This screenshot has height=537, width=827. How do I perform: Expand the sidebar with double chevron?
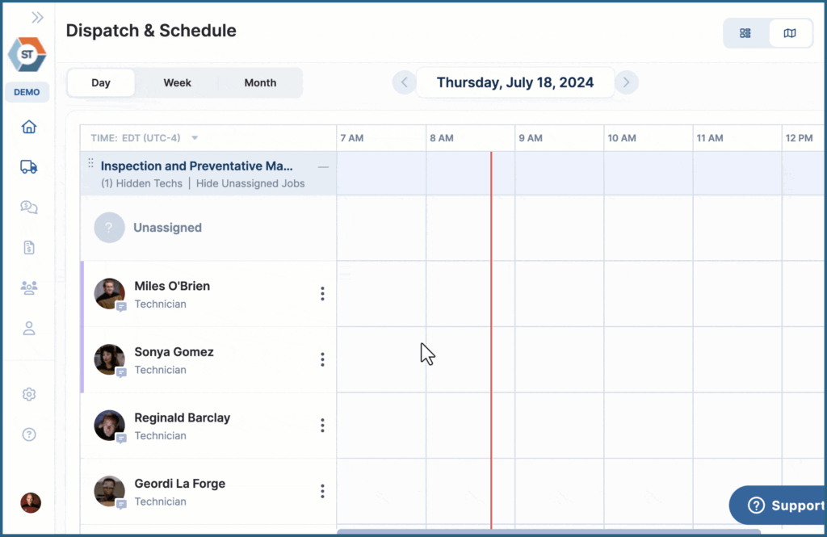(x=37, y=17)
